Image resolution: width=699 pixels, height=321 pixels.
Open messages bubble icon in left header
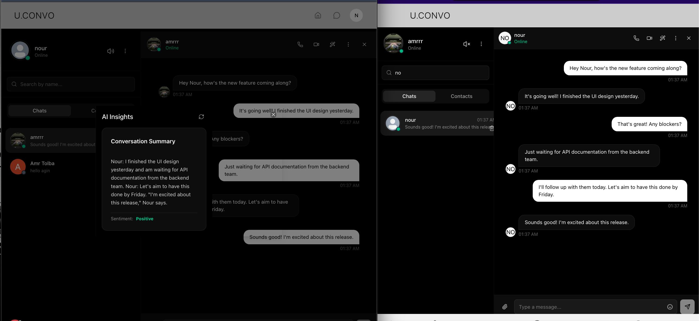click(x=337, y=15)
